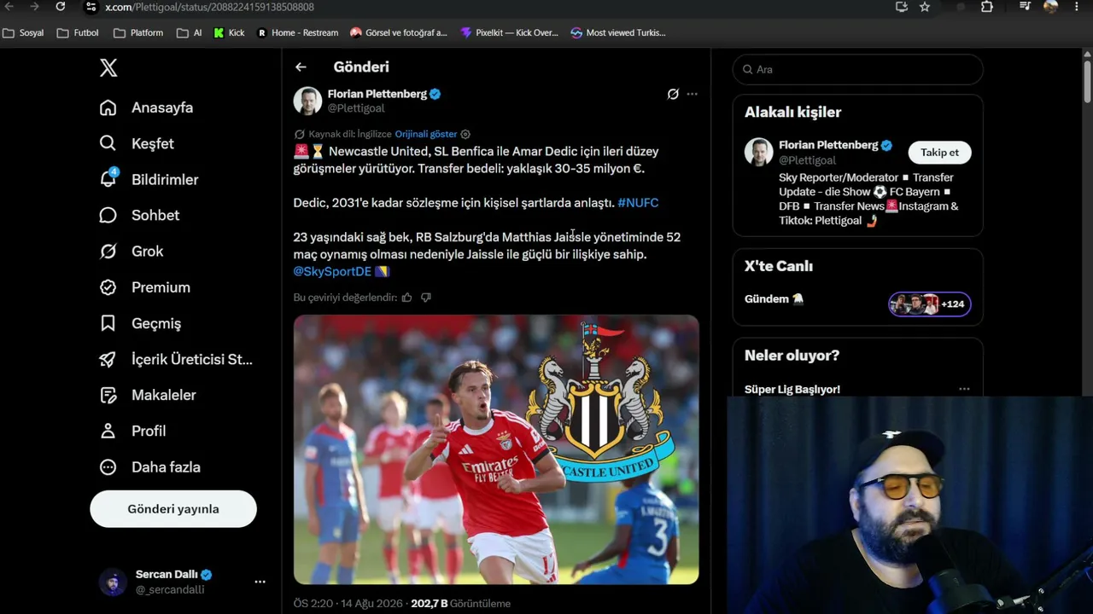
Task: Open the Benfica player Newcastle image
Action: [x=496, y=449]
